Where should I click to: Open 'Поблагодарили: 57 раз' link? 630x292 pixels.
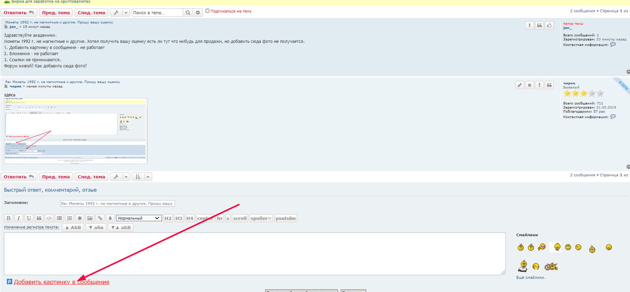coord(599,111)
